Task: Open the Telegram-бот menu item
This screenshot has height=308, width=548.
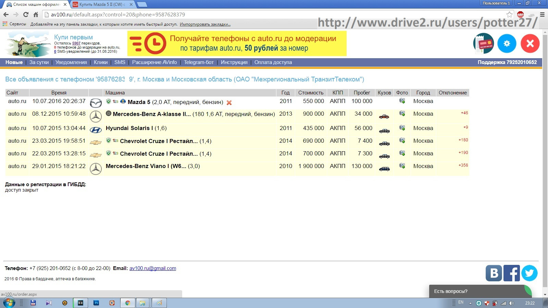Action: [199, 62]
